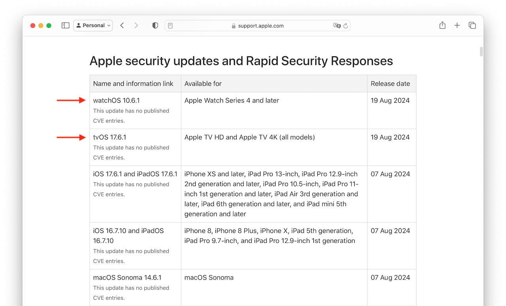Go back to previous page
Screen dimensions: 506x306
(122, 25)
